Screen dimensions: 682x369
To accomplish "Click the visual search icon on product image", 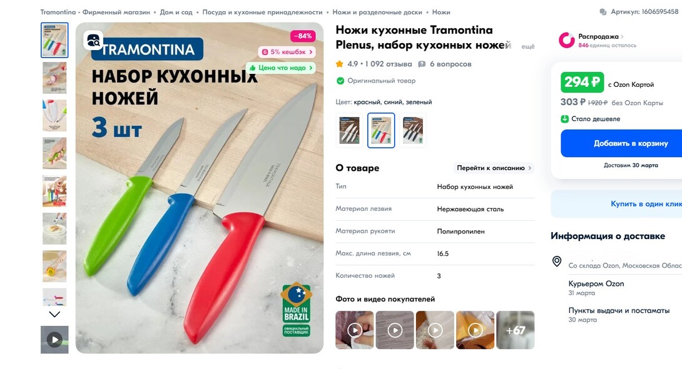I will coord(93,41).
